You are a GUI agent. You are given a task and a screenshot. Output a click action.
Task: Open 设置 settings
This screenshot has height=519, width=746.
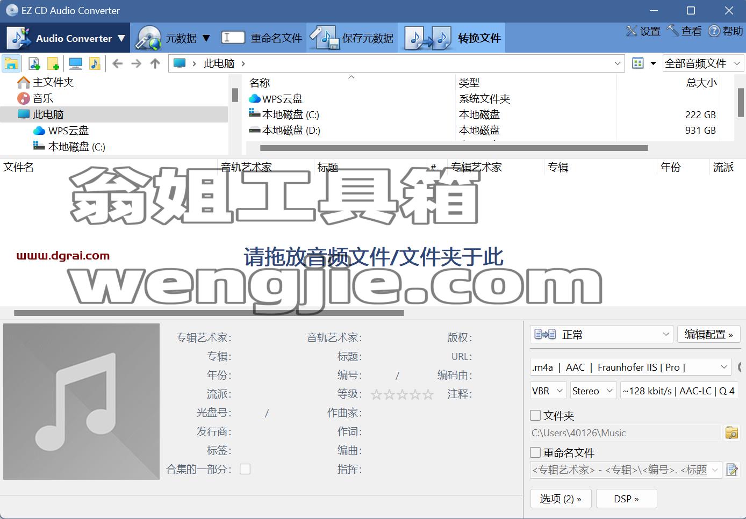[x=643, y=31]
